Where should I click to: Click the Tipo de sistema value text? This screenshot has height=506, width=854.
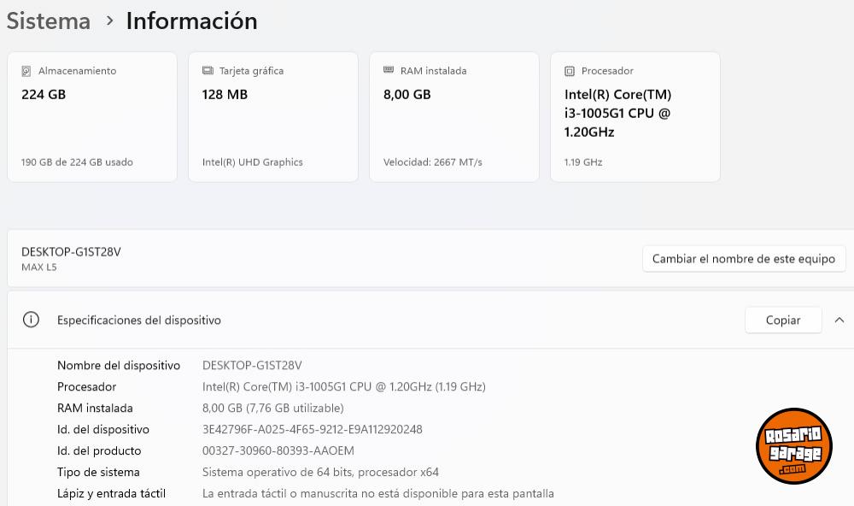[320, 472]
